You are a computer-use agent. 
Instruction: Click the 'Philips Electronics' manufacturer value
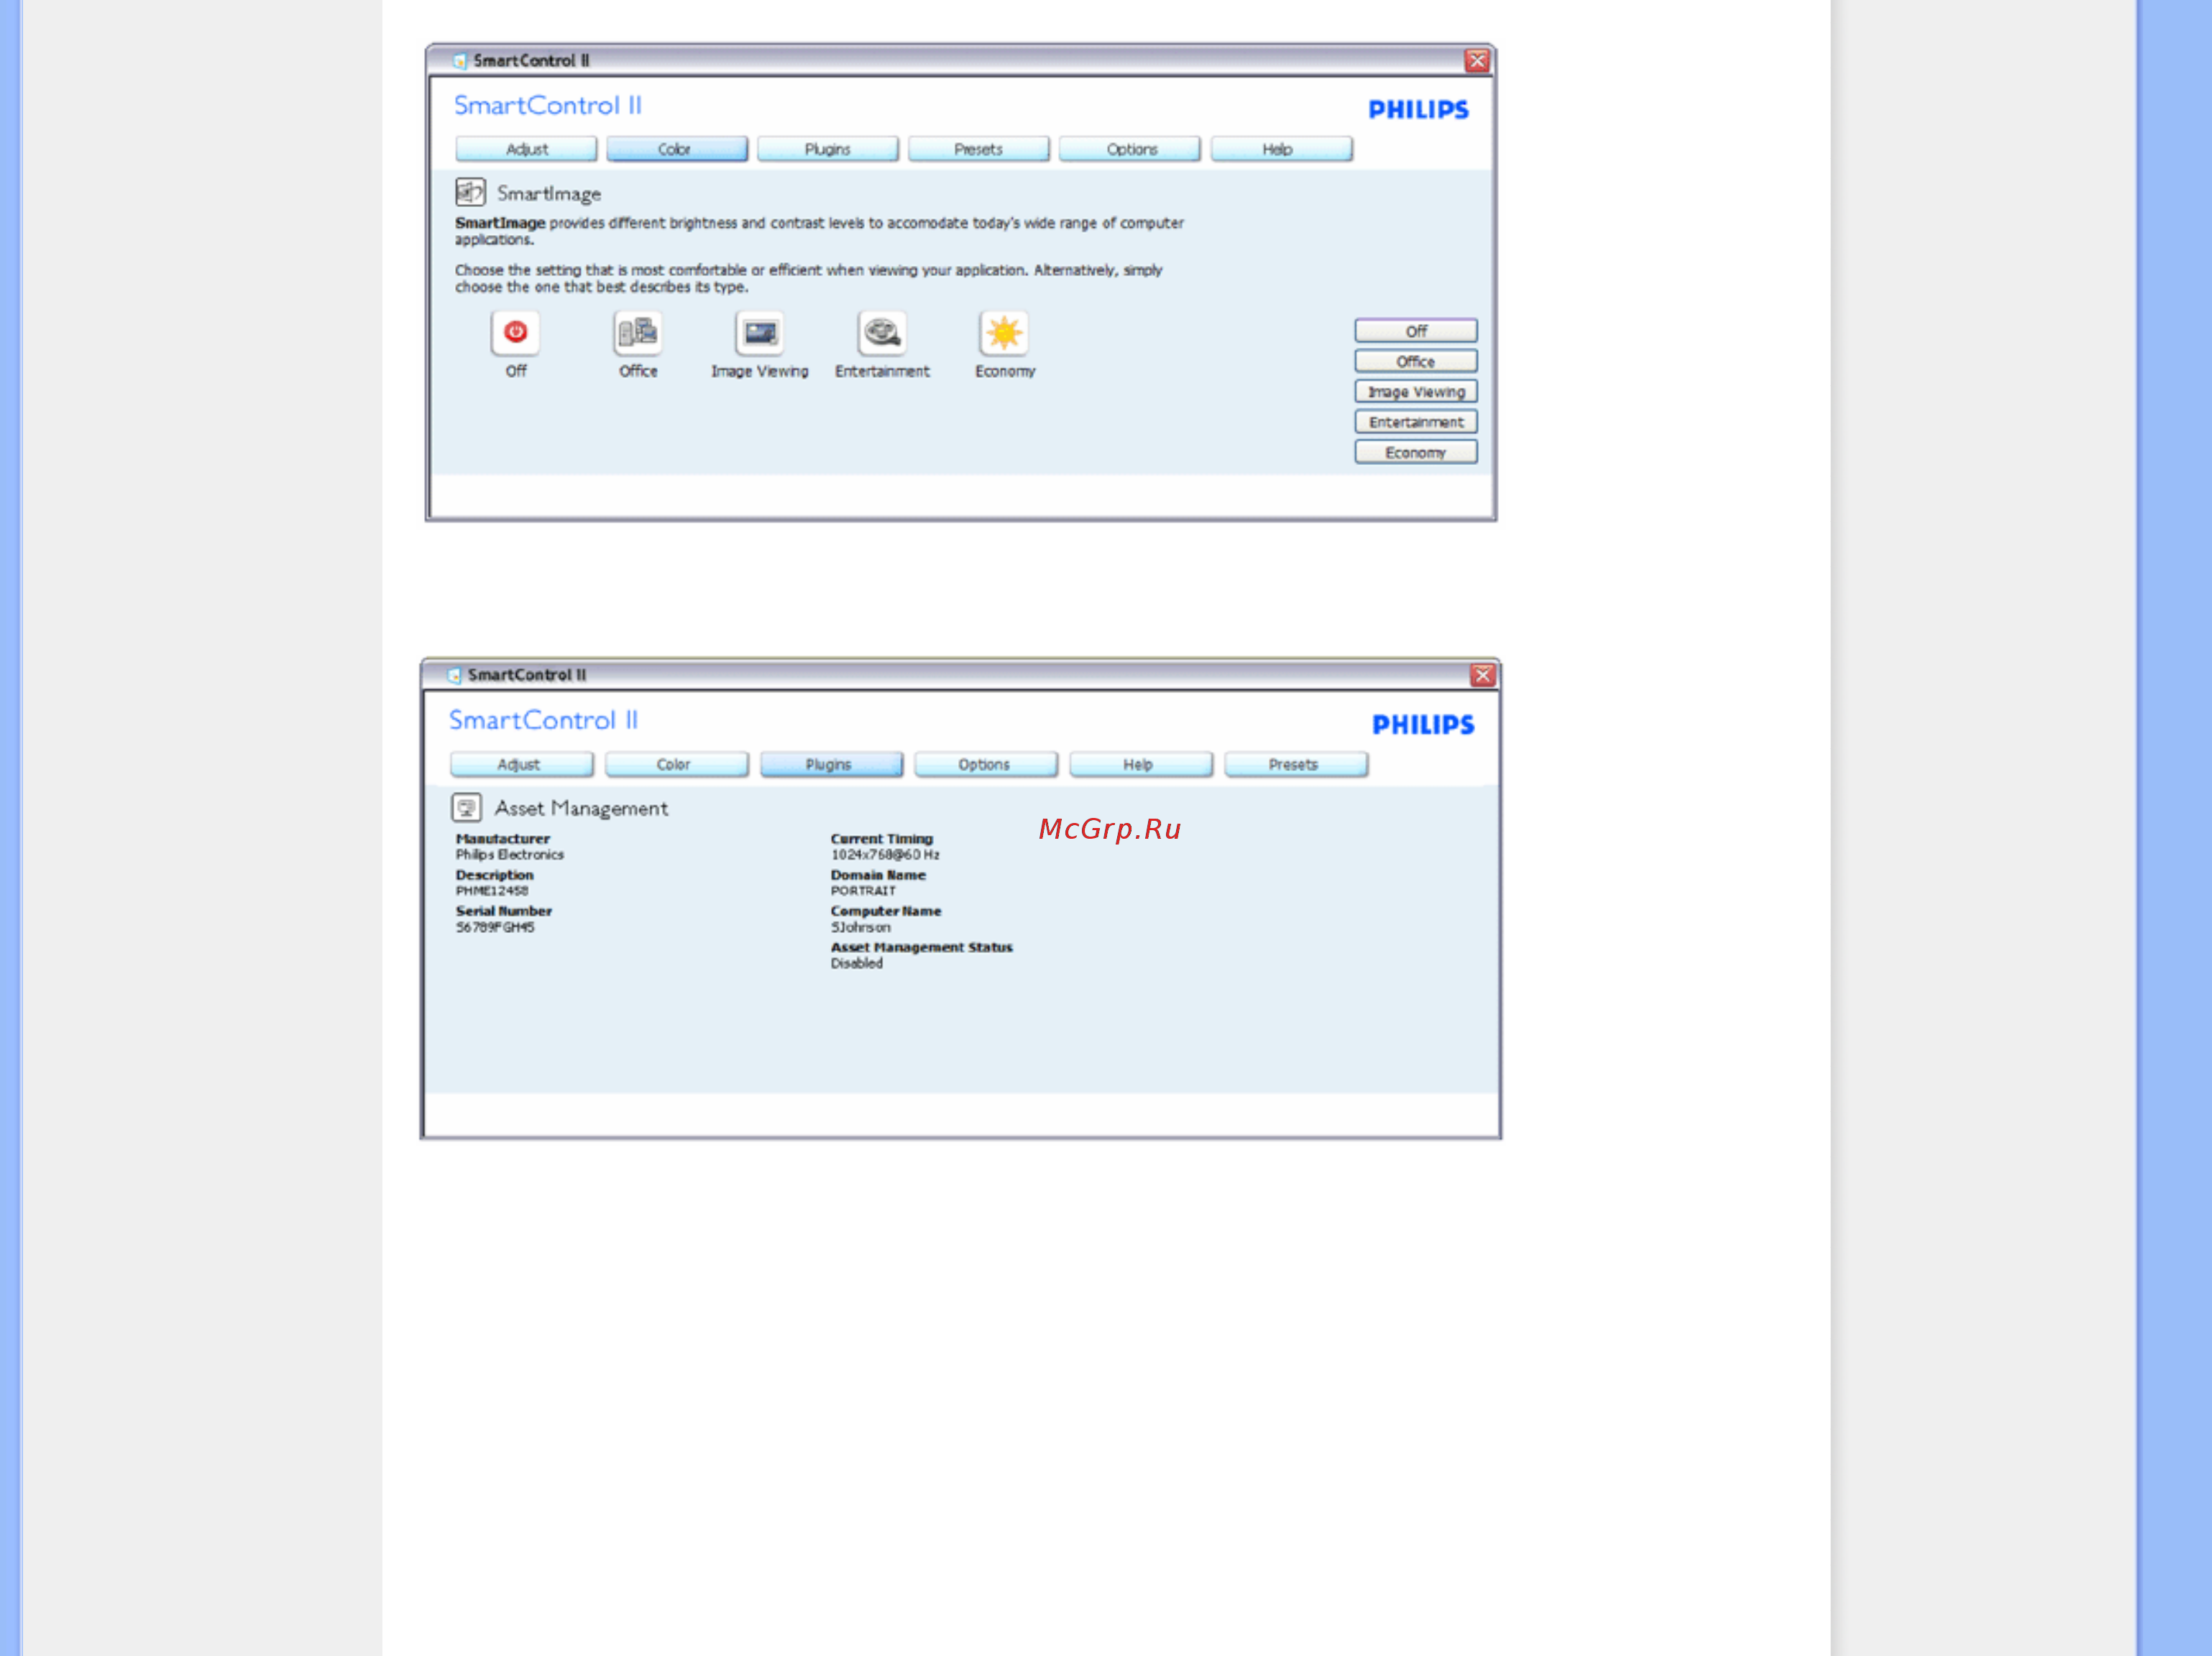510,855
